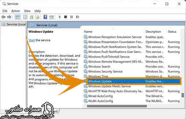Select the Wired AutoConfig service name
This screenshot has width=186, height=119.
point(100,96)
